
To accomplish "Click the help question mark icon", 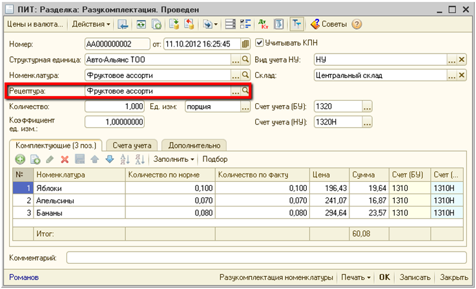I will click(x=357, y=25).
